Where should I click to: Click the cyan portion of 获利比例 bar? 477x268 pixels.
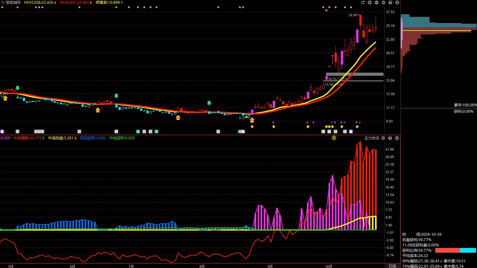(x=468, y=250)
